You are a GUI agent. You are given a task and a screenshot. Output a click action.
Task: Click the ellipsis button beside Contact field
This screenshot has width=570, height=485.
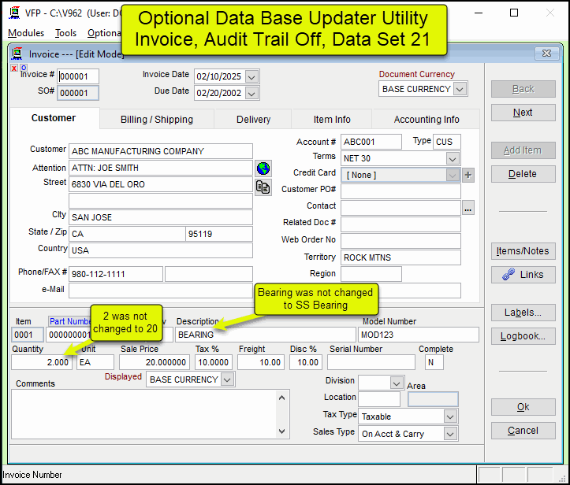coord(468,208)
